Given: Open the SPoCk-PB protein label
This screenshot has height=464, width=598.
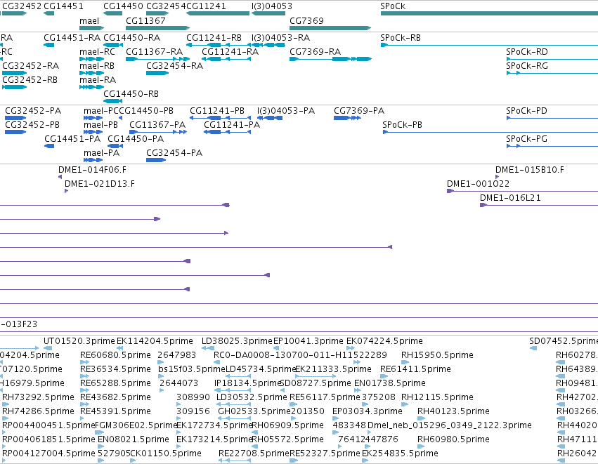Looking at the screenshot, I should [x=403, y=125].
